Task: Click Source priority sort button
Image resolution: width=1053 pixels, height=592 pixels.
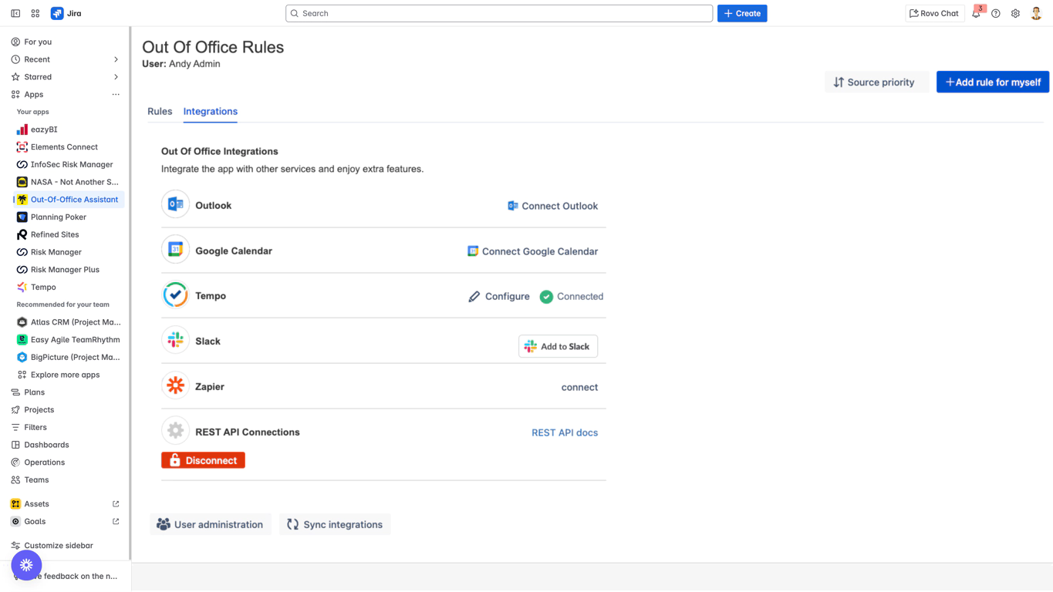Action: point(874,82)
